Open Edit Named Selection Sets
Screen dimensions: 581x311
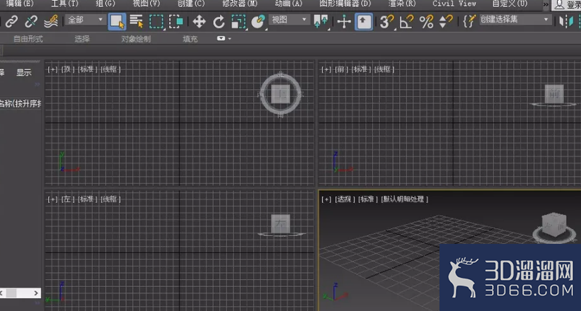coord(469,21)
